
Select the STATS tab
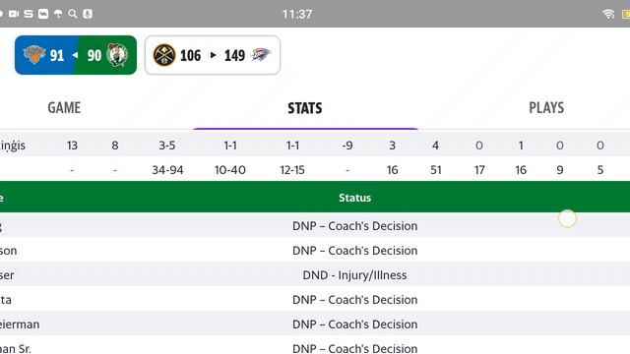(x=305, y=108)
